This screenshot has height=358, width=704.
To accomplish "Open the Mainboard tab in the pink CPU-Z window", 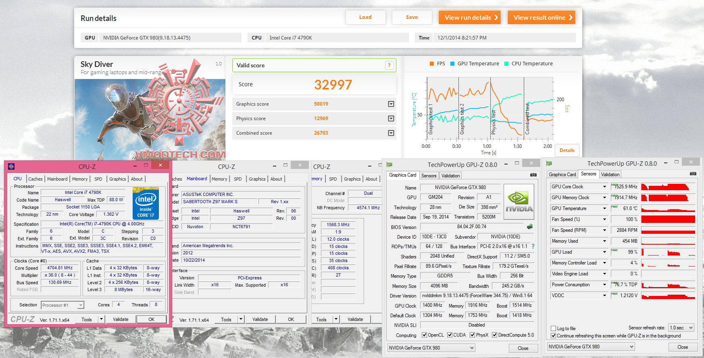I will click(x=57, y=179).
